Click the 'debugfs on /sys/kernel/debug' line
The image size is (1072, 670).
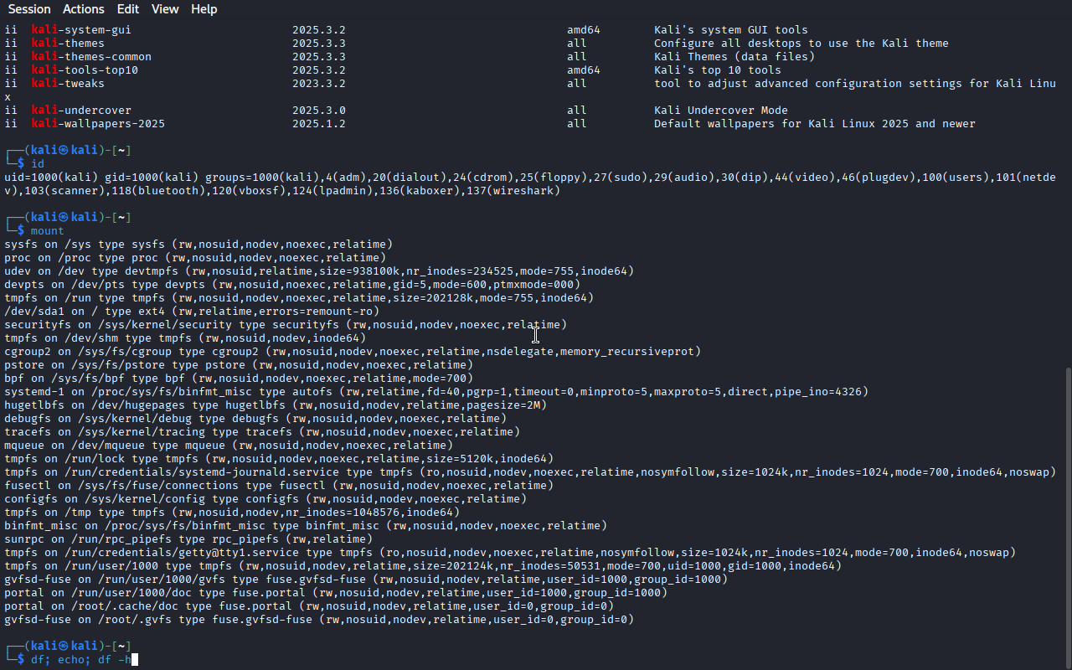coord(255,419)
